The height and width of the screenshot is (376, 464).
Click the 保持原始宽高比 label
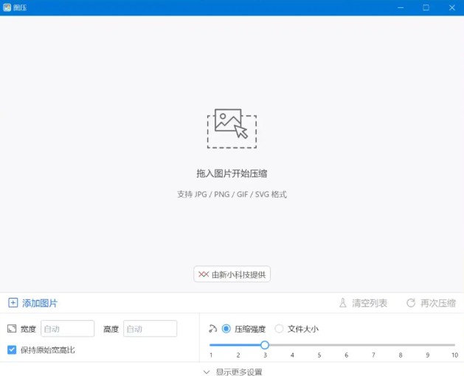tap(48, 350)
